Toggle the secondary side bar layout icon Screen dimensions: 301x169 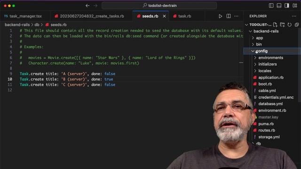point(287,6)
